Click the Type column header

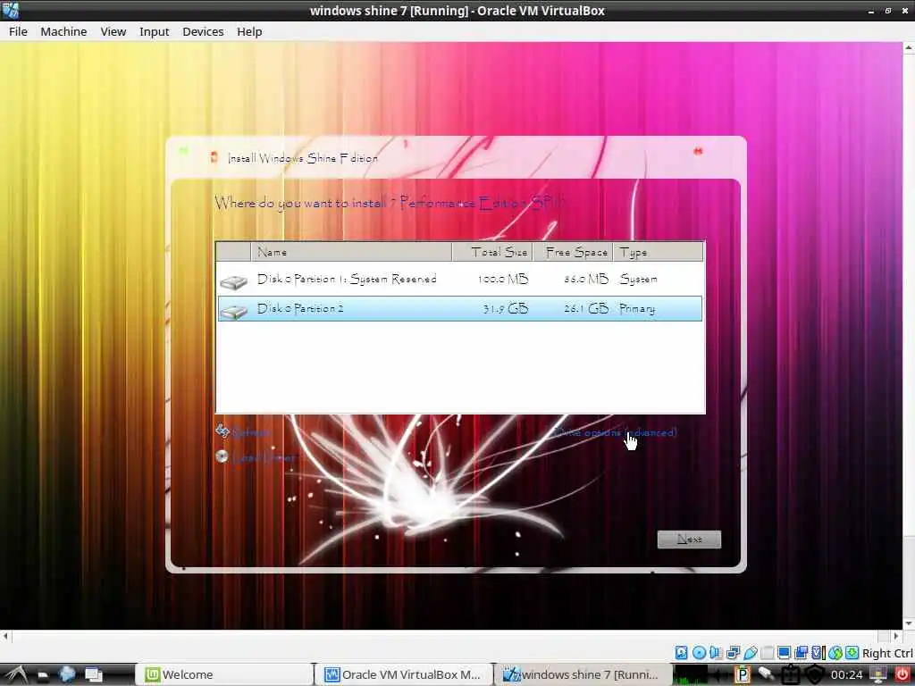658,252
